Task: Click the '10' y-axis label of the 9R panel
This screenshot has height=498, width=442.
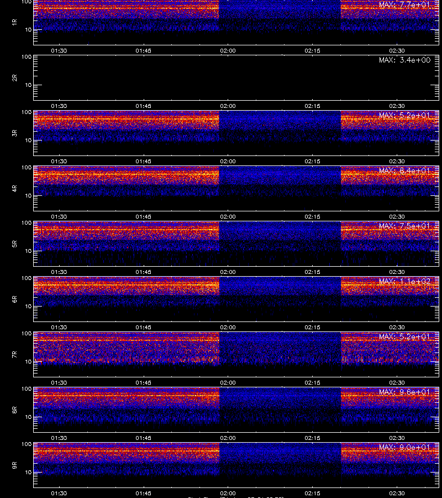Action: click(x=28, y=473)
